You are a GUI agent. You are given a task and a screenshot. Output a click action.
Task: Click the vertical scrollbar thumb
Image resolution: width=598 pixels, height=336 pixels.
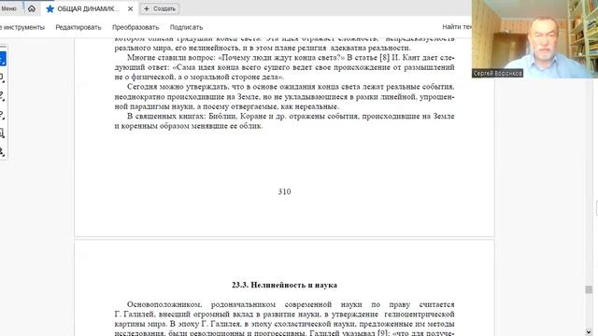click(x=589, y=289)
